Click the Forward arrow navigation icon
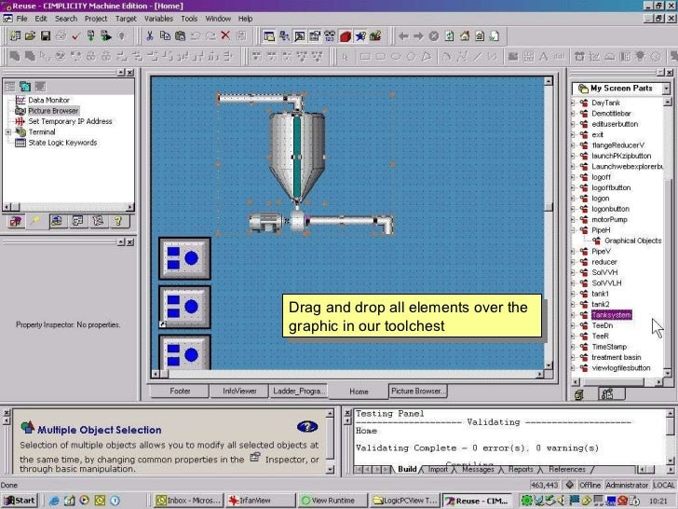 pyautogui.click(x=418, y=36)
